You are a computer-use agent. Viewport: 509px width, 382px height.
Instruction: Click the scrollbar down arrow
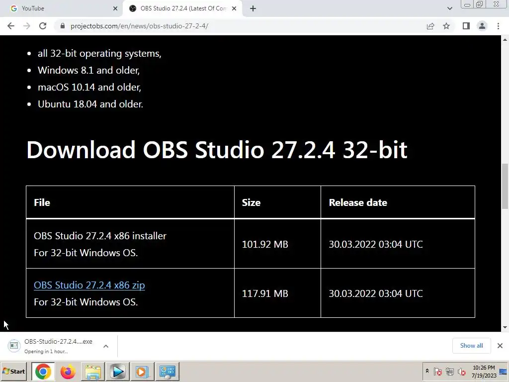(505, 327)
